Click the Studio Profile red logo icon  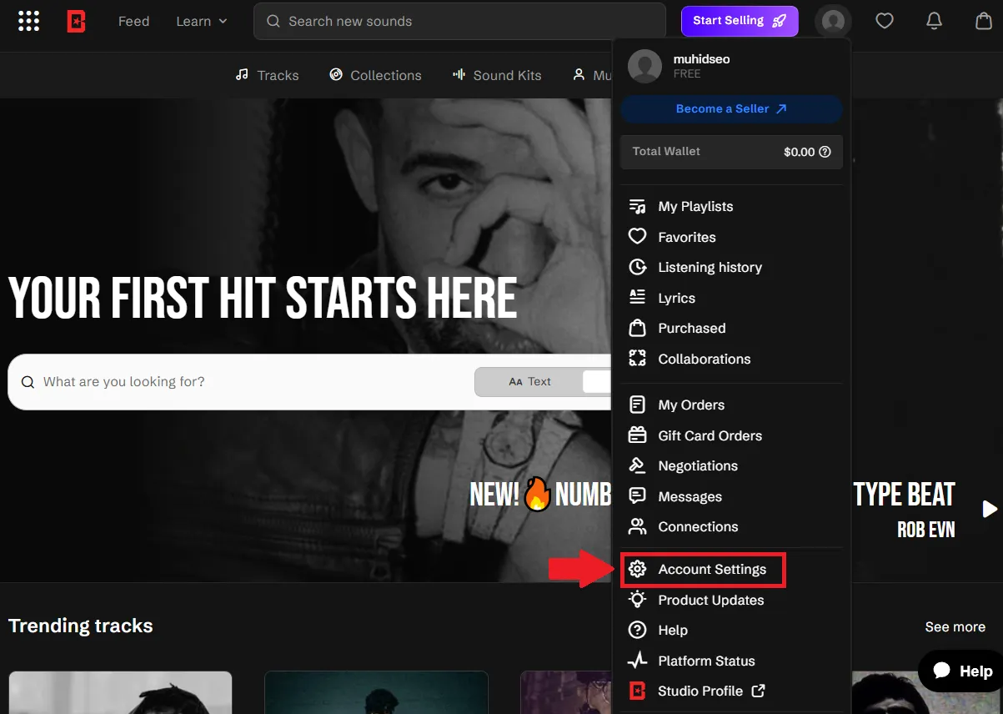tap(637, 691)
